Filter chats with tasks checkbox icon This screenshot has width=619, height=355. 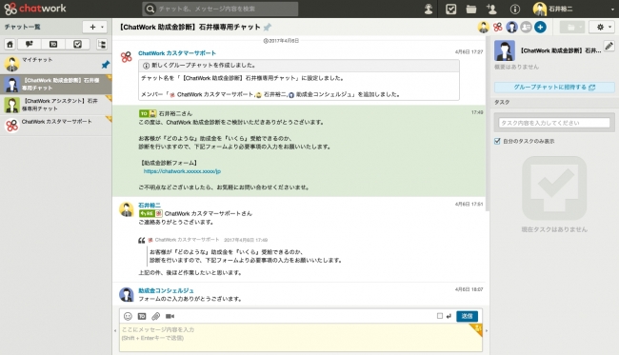pyautogui.click(x=77, y=44)
